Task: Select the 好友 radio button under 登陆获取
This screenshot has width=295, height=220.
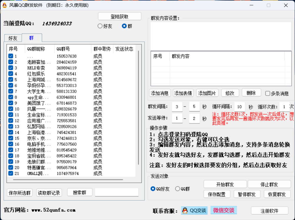Action: click(x=100, y=26)
